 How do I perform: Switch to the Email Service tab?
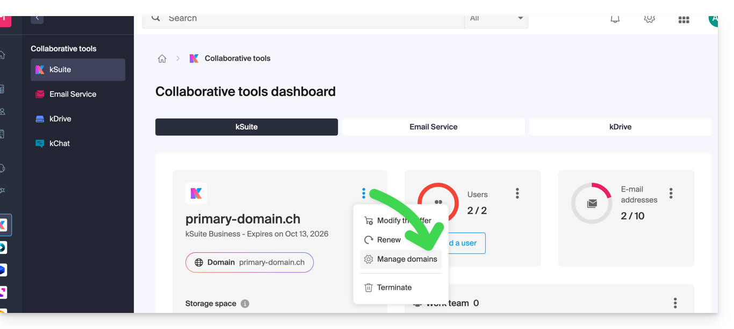(433, 127)
